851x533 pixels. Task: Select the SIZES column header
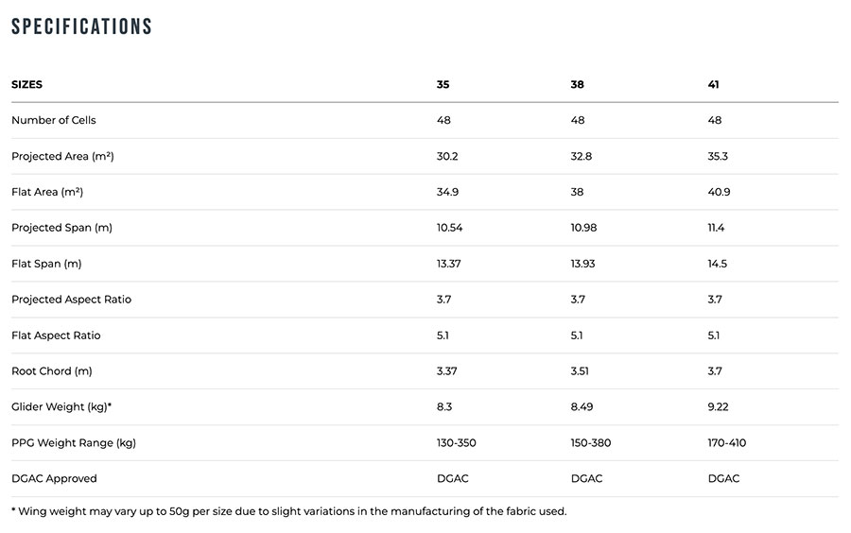26,84
